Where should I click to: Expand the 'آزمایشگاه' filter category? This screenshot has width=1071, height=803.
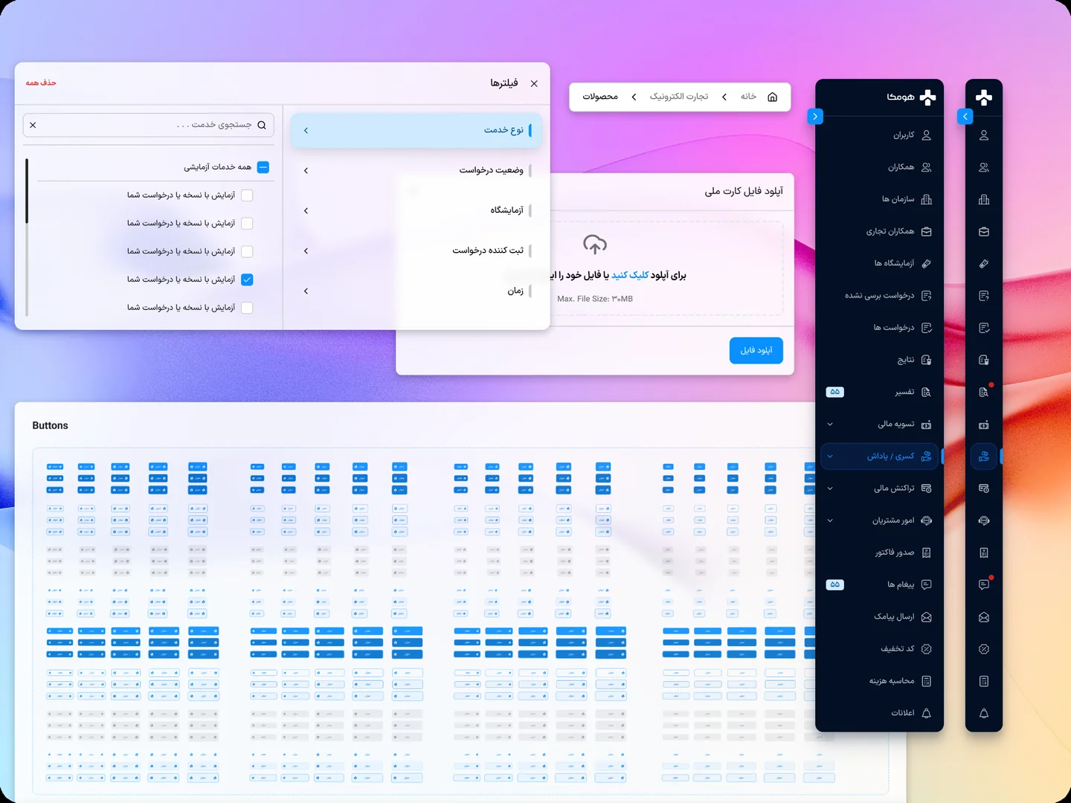click(416, 210)
